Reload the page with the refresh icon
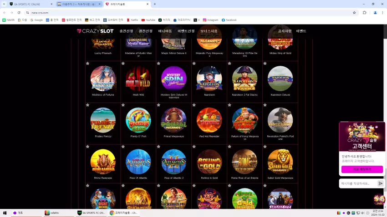The height and width of the screenshot is (217, 387). click(x=19, y=13)
